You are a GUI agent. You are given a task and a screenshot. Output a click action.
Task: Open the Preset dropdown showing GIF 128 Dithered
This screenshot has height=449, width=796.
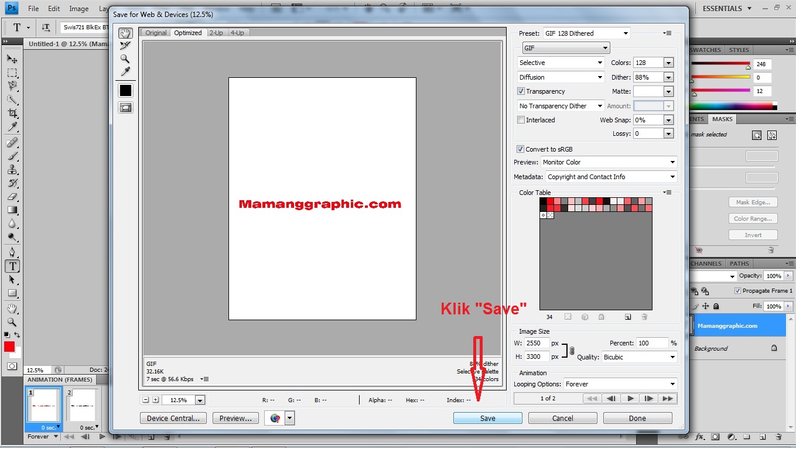tap(586, 33)
